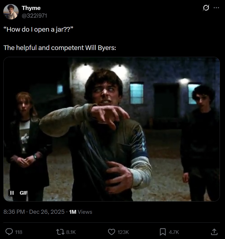Click the 1M Views counter
Image resolution: width=225 pixels, height=239 pixels.
pos(81,212)
